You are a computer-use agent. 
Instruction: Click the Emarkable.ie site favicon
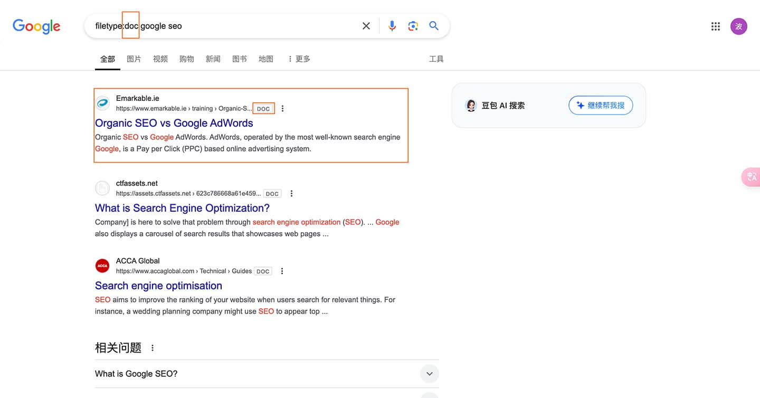102,103
